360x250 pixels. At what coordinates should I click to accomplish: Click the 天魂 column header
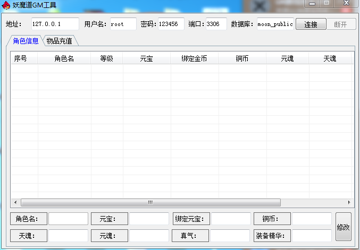[x=330, y=58]
